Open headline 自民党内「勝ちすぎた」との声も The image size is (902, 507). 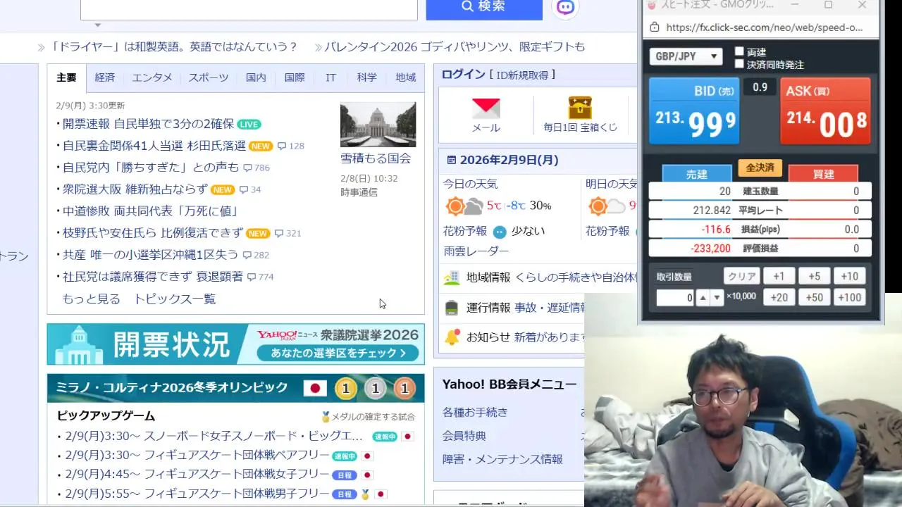point(151,168)
